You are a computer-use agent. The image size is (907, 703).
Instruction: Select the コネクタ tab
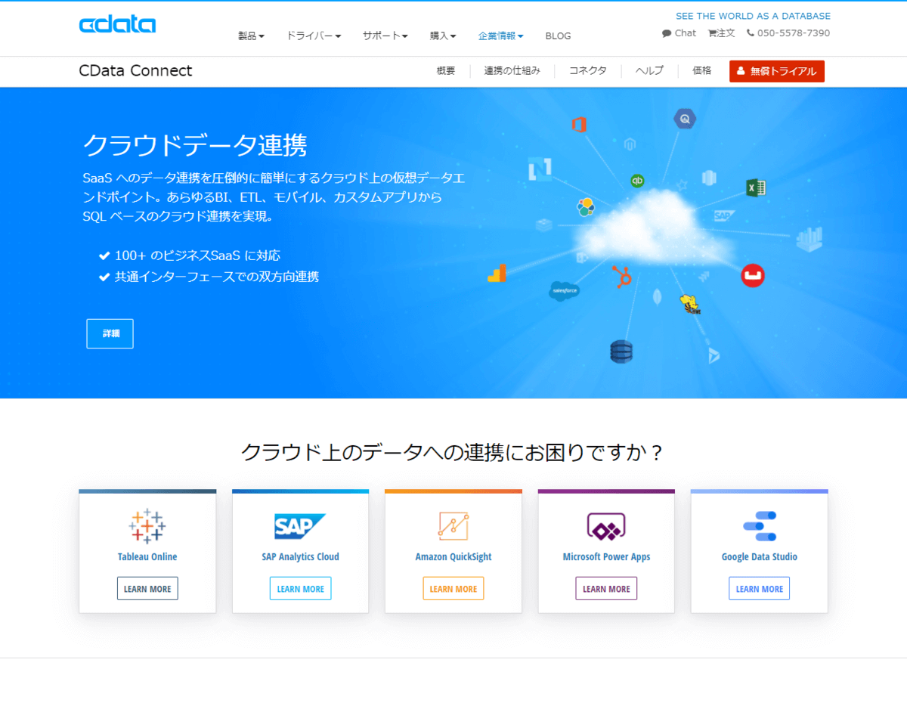(587, 71)
